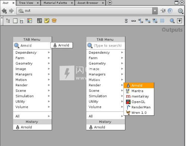Open Image in left TAB Menu

pyautogui.click(x=32, y=69)
